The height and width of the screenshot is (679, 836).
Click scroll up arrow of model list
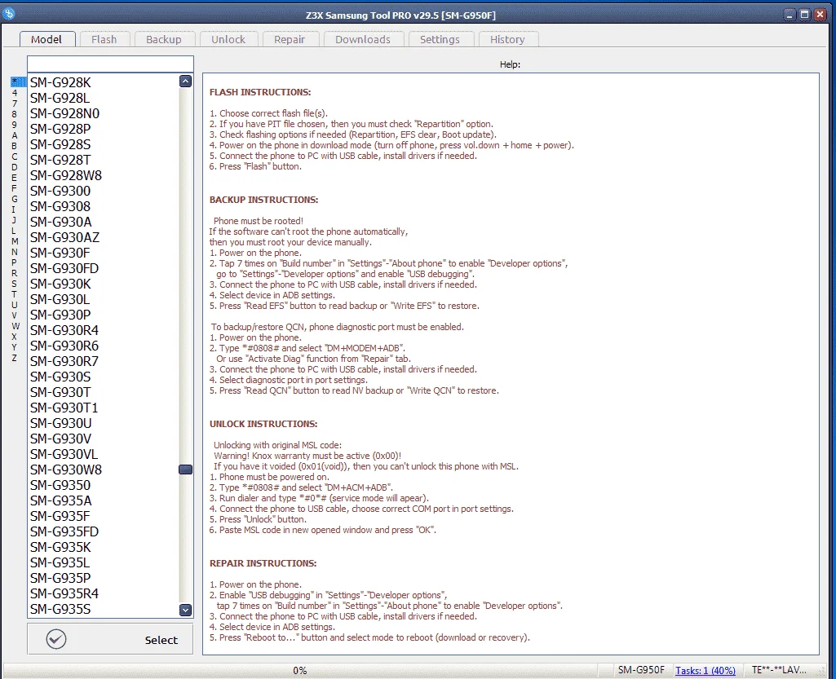click(x=185, y=82)
